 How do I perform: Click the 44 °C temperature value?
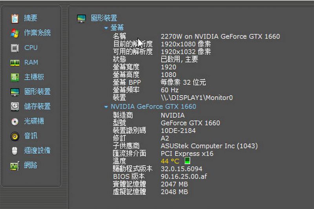tap(170, 161)
